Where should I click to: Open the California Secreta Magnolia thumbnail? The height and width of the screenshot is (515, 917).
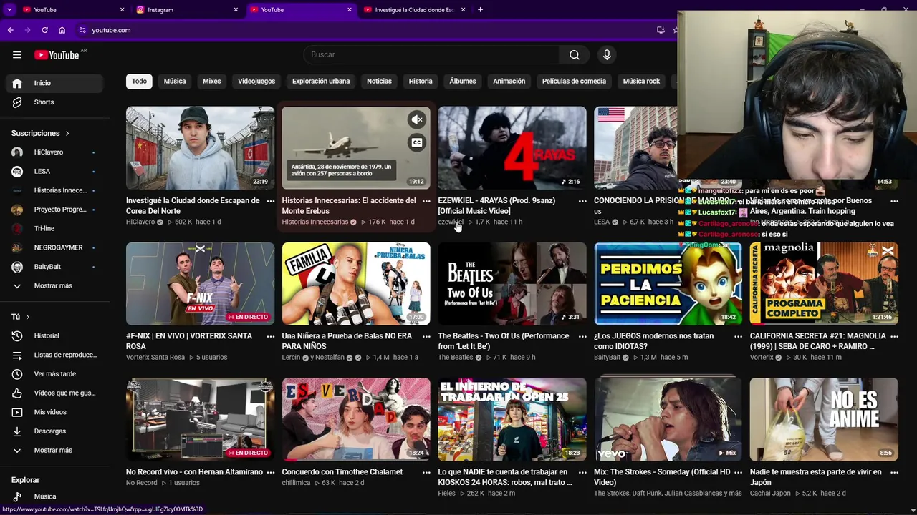click(824, 283)
